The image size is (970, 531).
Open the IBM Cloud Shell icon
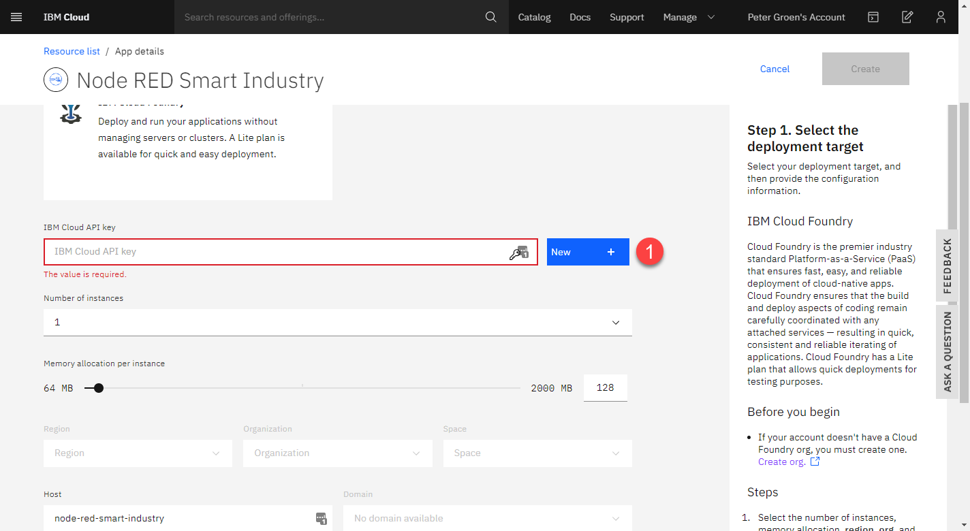tap(873, 17)
